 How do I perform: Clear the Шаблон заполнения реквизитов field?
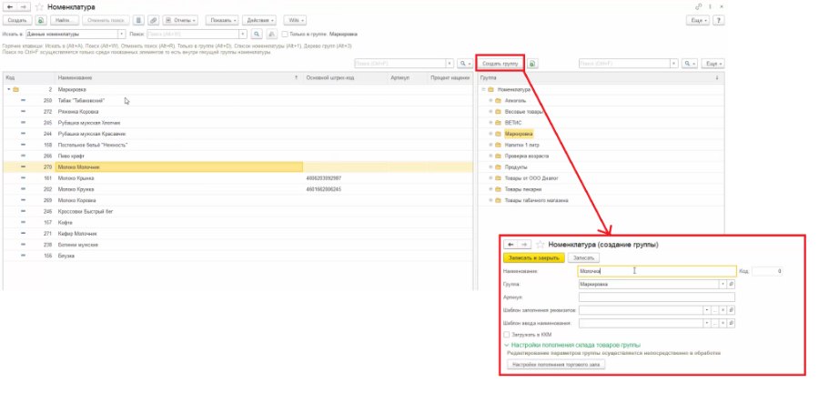723,310
